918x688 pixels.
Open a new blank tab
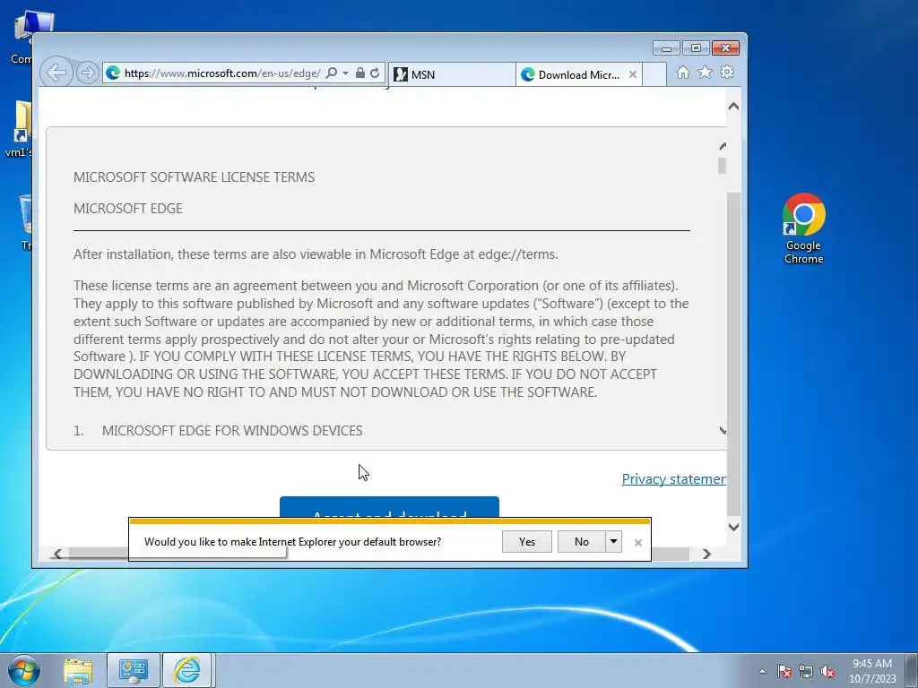coord(654,75)
